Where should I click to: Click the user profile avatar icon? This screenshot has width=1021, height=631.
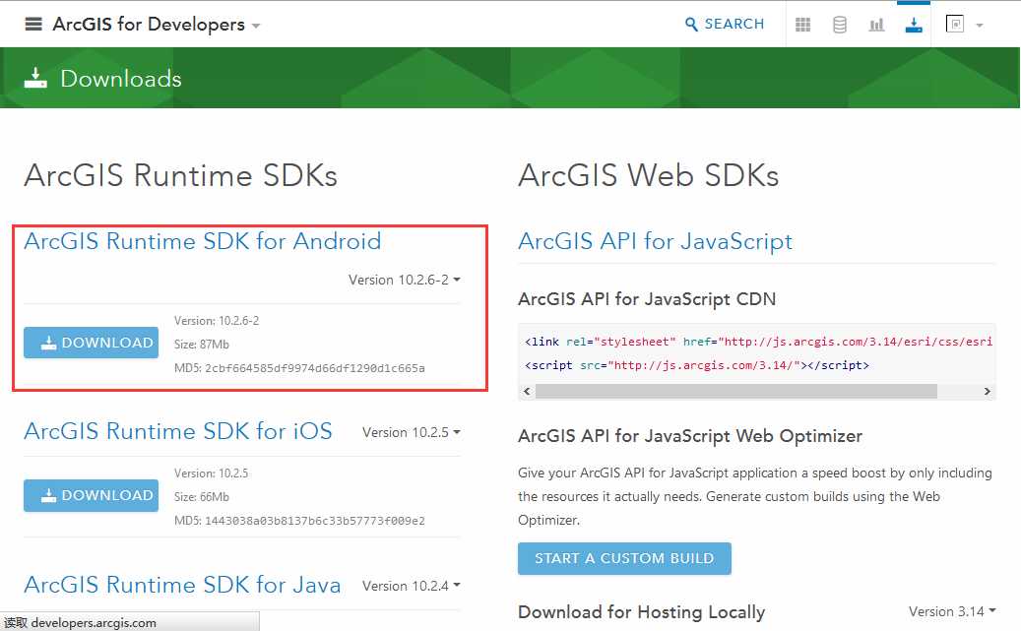955,24
